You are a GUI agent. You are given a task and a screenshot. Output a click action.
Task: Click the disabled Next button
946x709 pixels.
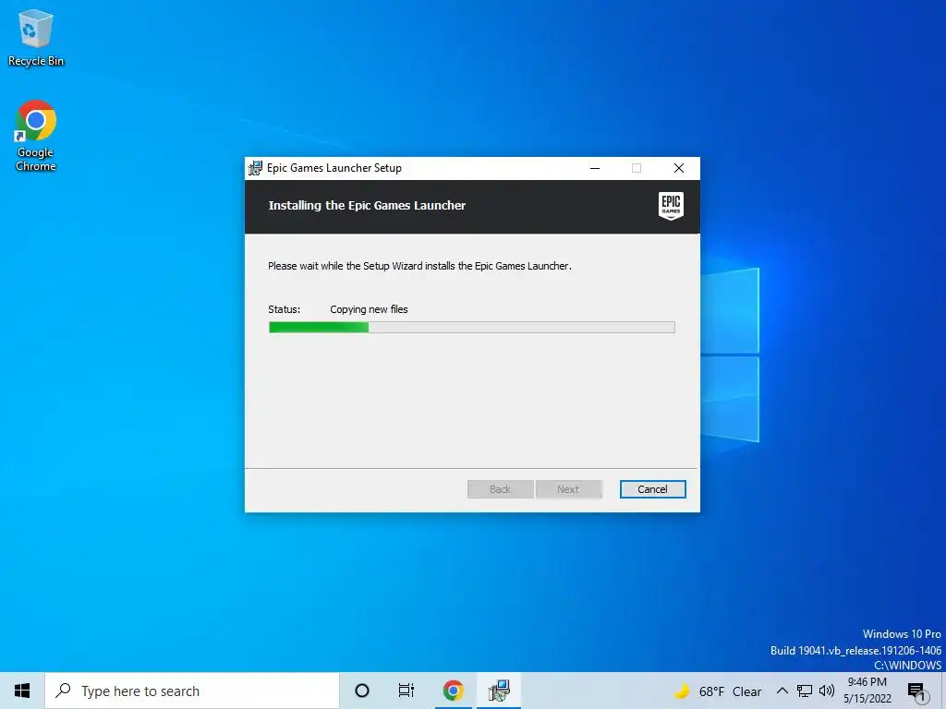pos(568,489)
